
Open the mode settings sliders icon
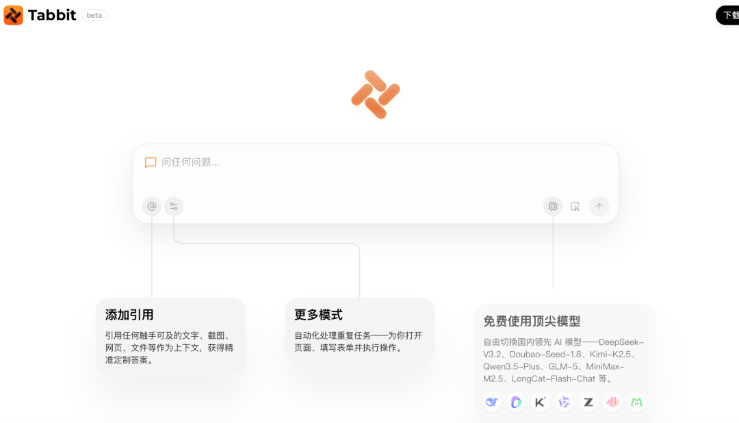pyautogui.click(x=174, y=206)
